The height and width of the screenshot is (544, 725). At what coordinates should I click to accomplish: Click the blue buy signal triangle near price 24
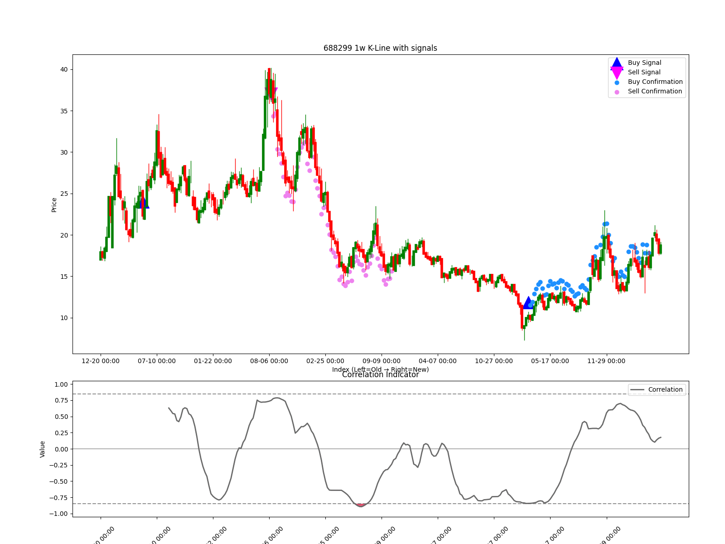coord(144,203)
